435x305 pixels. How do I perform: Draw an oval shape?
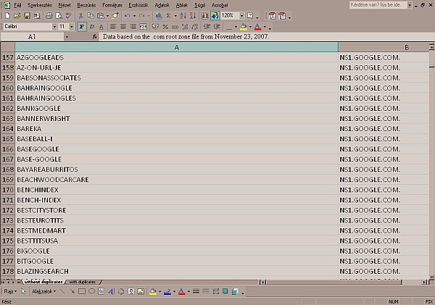(91, 291)
